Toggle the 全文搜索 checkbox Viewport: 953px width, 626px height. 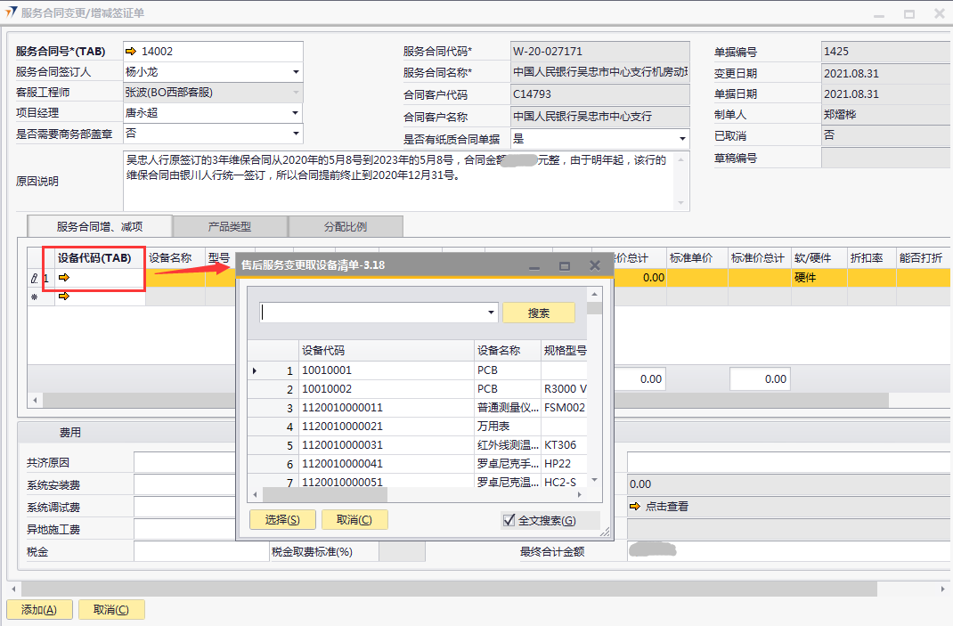(509, 520)
